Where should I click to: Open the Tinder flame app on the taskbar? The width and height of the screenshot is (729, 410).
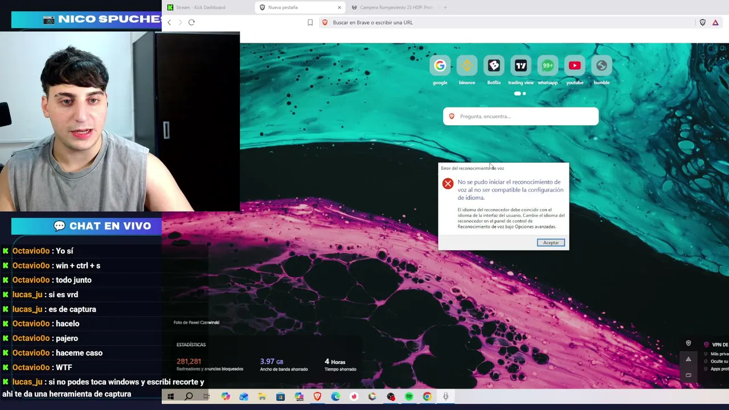tap(354, 396)
